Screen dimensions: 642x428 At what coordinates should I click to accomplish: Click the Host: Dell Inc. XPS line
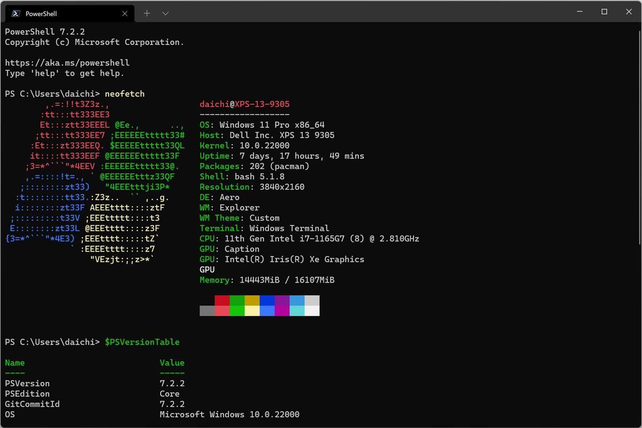[x=267, y=135]
